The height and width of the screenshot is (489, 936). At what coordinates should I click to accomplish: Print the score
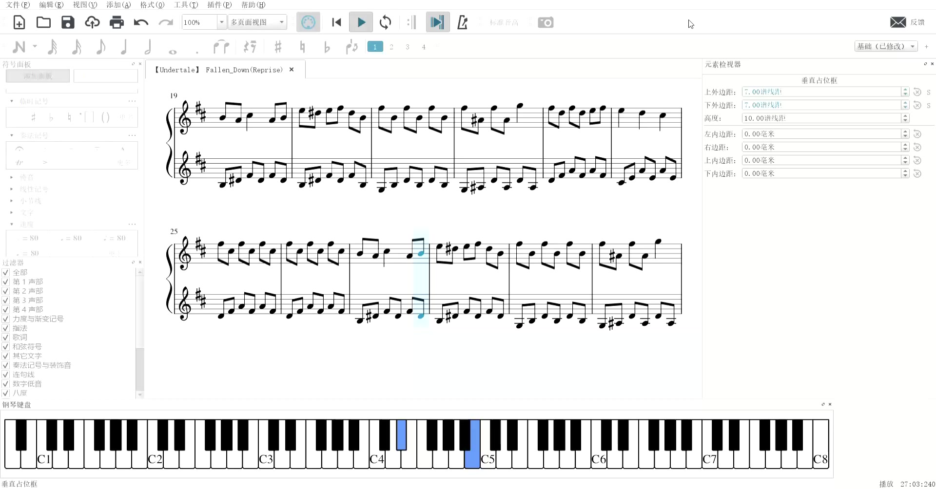coord(117,22)
